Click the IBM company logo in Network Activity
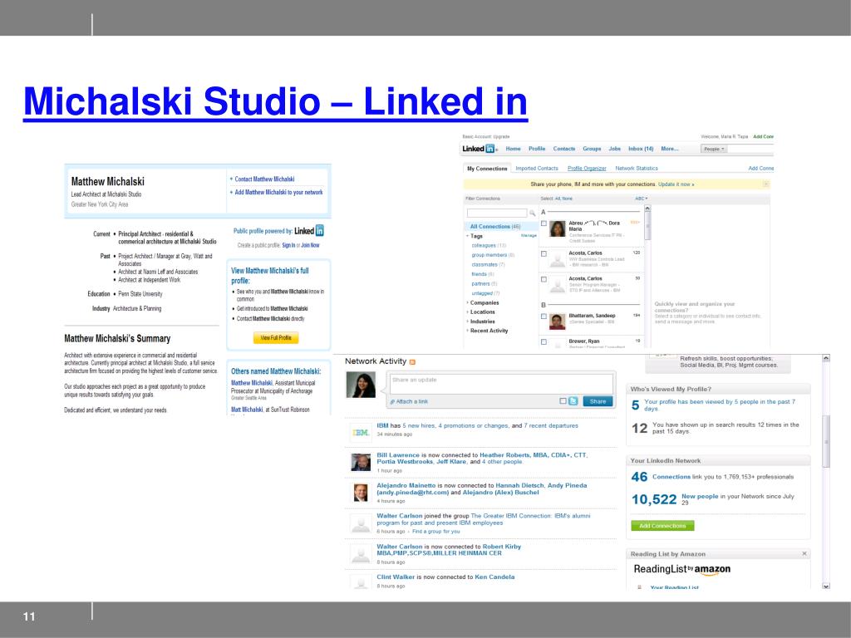The height and width of the screenshot is (638, 851). click(361, 432)
